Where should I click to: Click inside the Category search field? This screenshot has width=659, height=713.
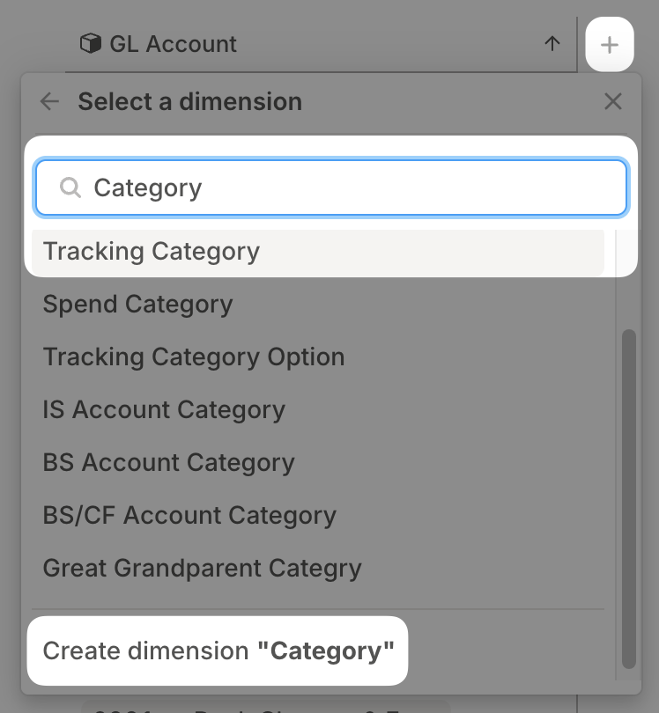click(x=264, y=187)
